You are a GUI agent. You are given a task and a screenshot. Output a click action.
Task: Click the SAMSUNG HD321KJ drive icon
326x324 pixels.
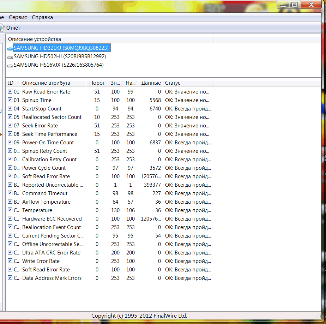click(x=10, y=49)
